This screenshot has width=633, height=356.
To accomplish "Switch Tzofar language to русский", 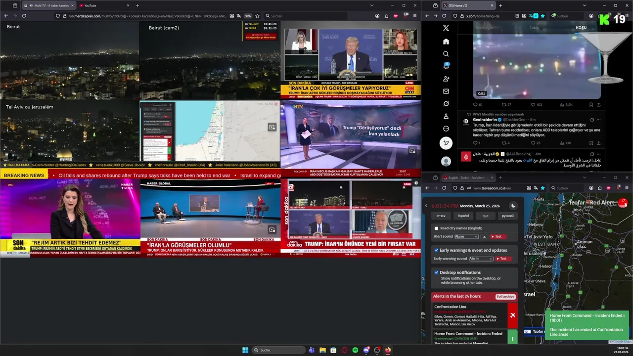I will pyautogui.click(x=508, y=216).
